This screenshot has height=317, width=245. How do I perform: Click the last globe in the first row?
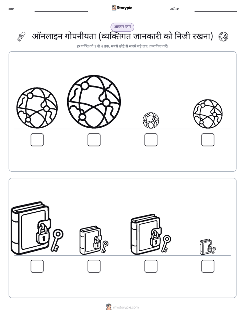coord(208,114)
